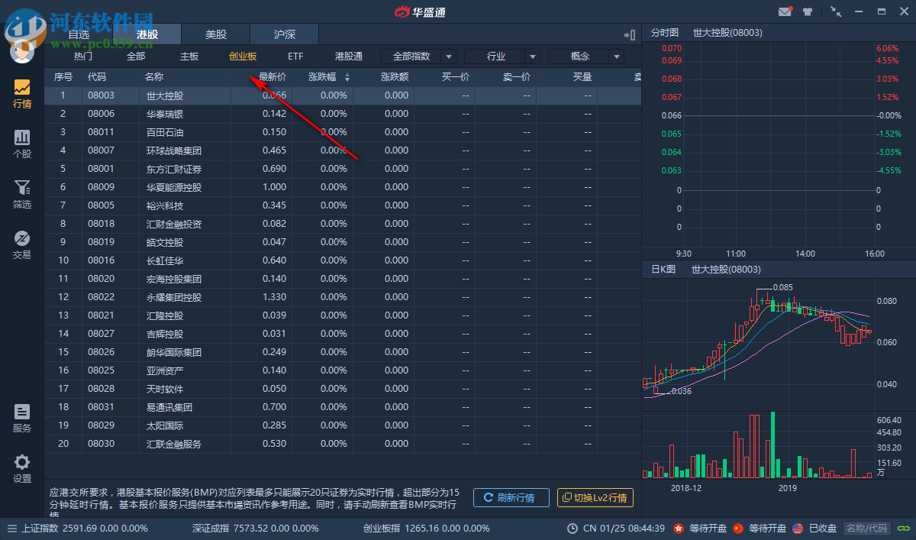Click the volume bar chart on daily K chart
This screenshot has height=540, width=916.
[756, 451]
